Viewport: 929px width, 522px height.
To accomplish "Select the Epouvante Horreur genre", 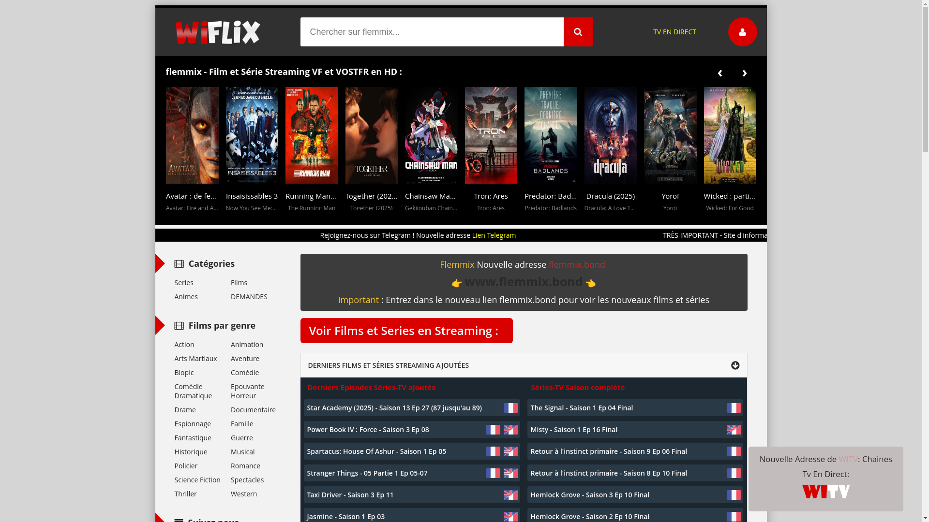I will pos(248,391).
